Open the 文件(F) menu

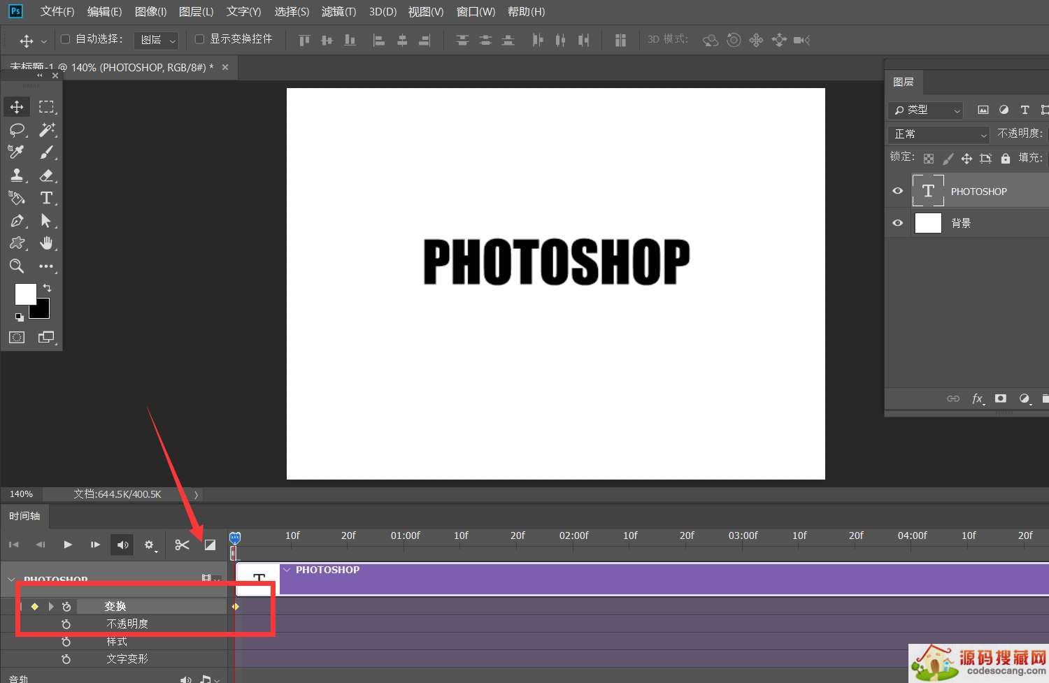(57, 12)
